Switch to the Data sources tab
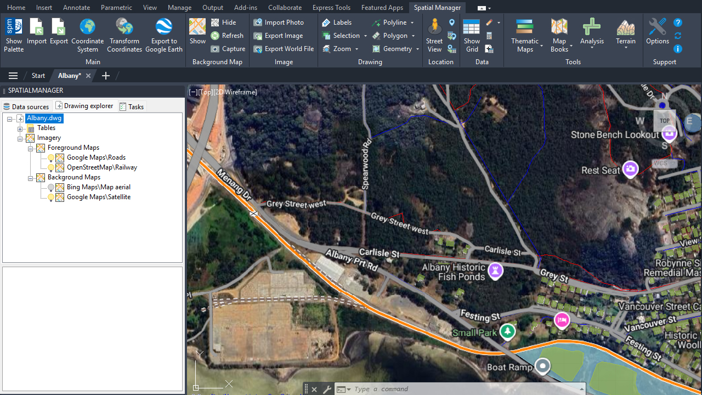Image resolution: width=702 pixels, height=395 pixels. pyautogui.click(x=26, y=106)
